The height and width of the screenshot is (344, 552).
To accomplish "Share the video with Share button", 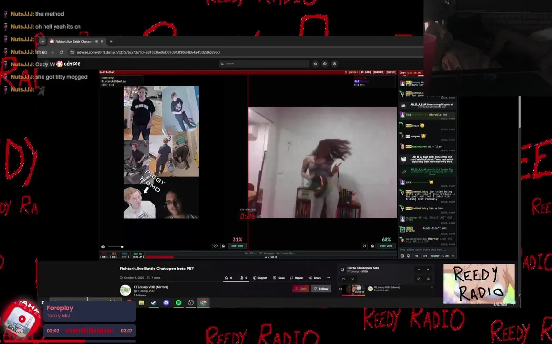I will pyautogui.click(x=315, y=278).
